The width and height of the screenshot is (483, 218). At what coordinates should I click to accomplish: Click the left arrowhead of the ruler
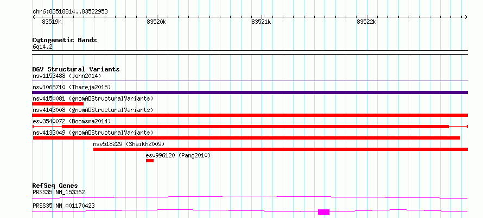[x=34, y=17]
